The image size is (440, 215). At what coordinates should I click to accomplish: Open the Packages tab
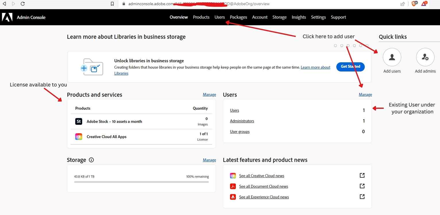(x=239, y=17)
